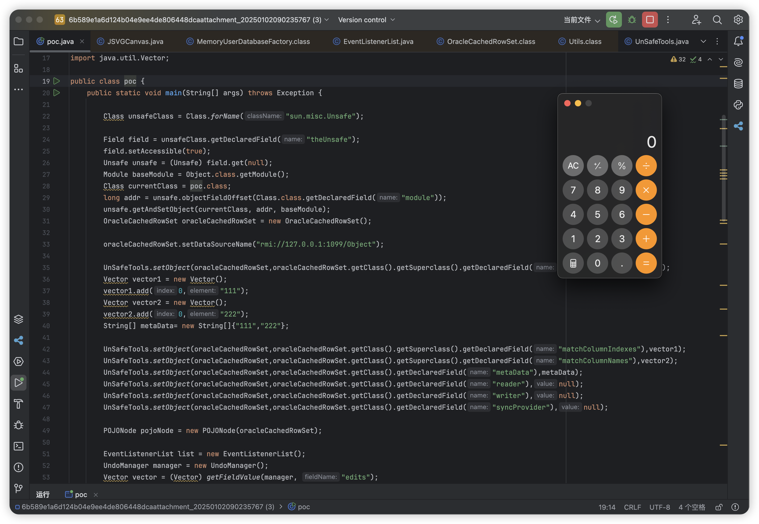Screen dimensions: 759x524
Task: Click the Debug bug icon in top toolbar
Action: tap(632, 20)
